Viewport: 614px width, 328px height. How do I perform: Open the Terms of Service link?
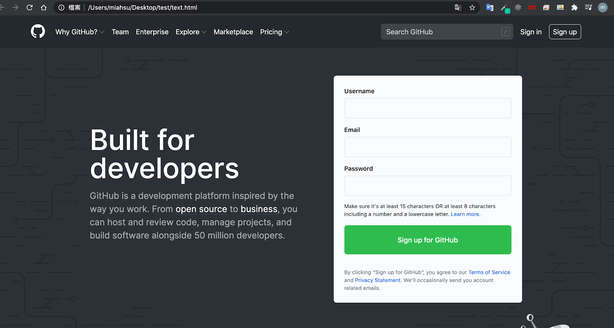(x=489, y=272)
